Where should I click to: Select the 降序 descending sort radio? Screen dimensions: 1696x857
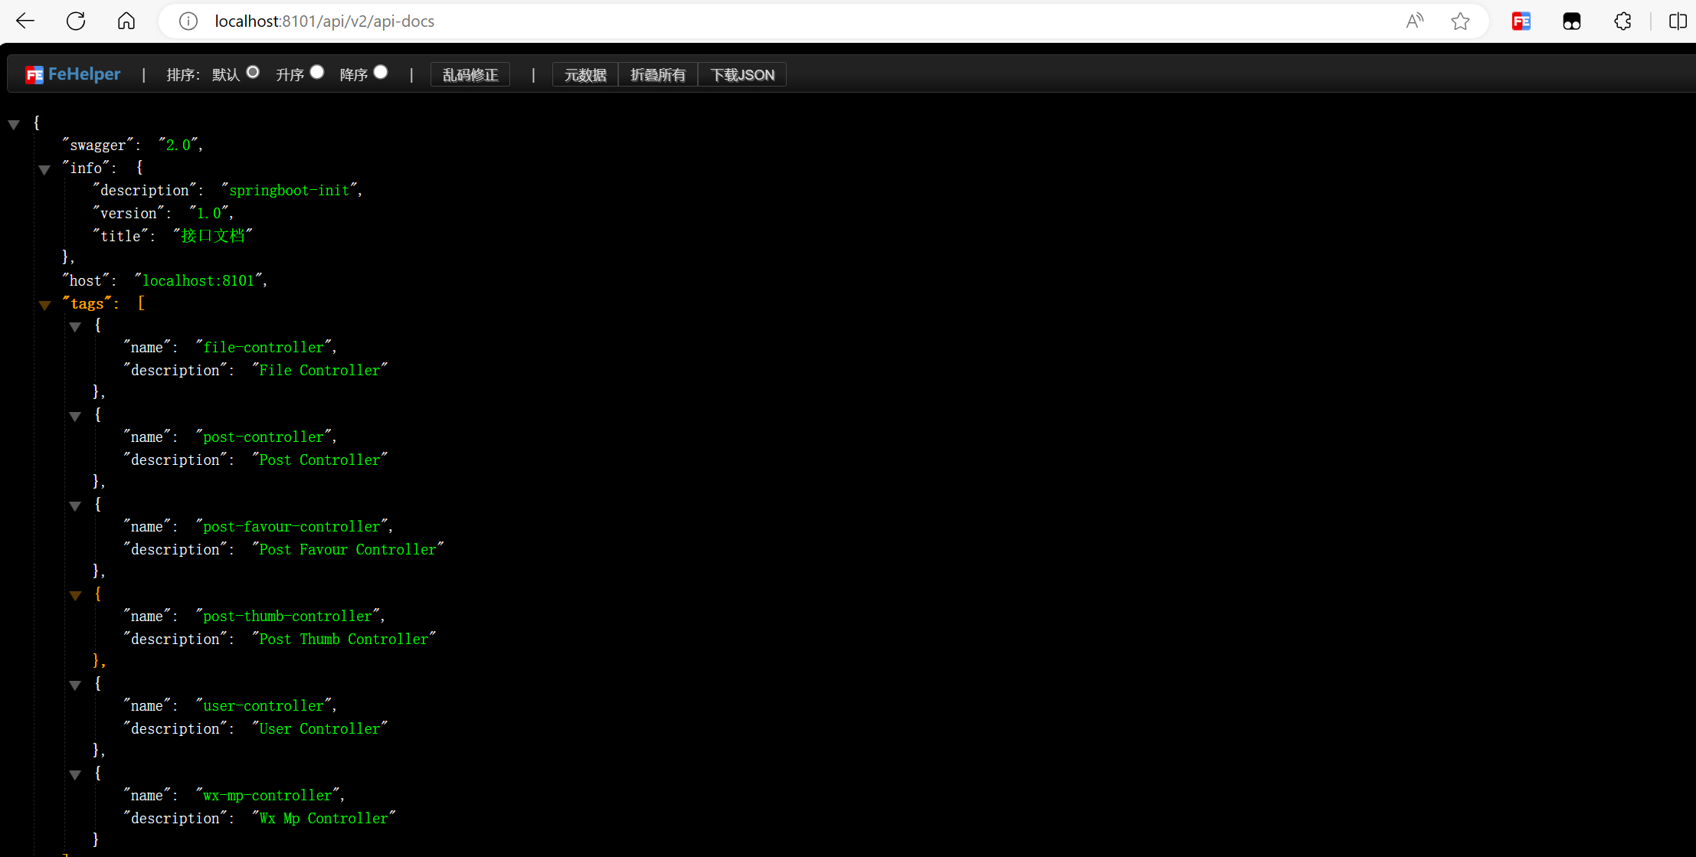pyautogui.click(x=381, y=73)
